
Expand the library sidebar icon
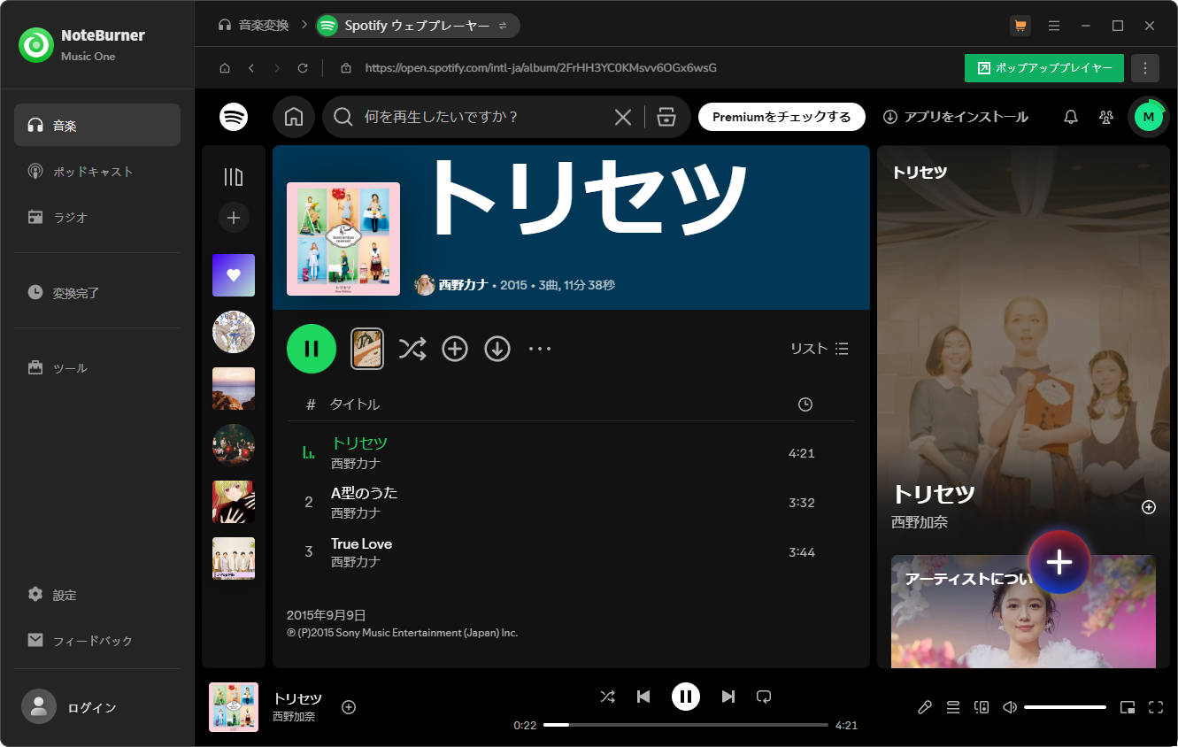[x=234, y=177]
